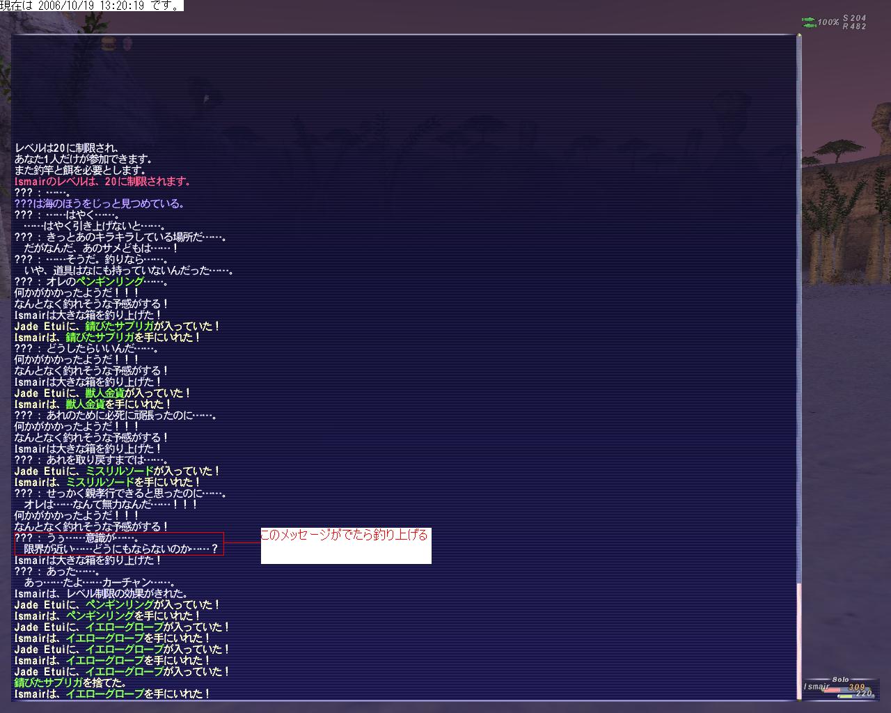Click the timestamp text 2006/10/19 13:20:19

[90, 6]
